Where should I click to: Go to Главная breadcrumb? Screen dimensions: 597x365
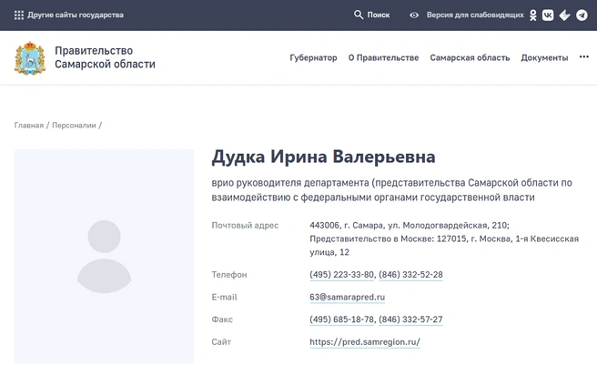[x=29, y=126]
